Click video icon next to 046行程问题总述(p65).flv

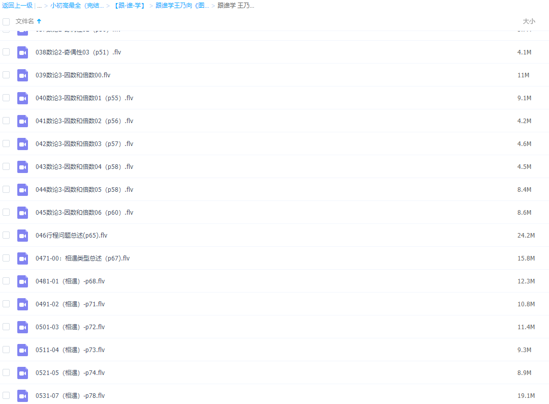[22, 235]
